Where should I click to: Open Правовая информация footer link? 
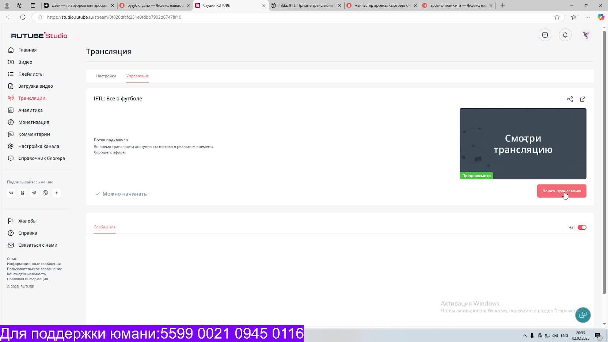tap(27, 279)
